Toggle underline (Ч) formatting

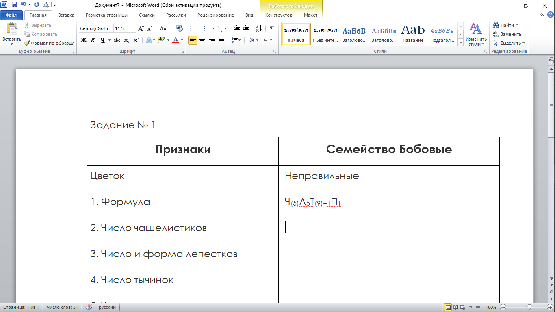point(102,40)
